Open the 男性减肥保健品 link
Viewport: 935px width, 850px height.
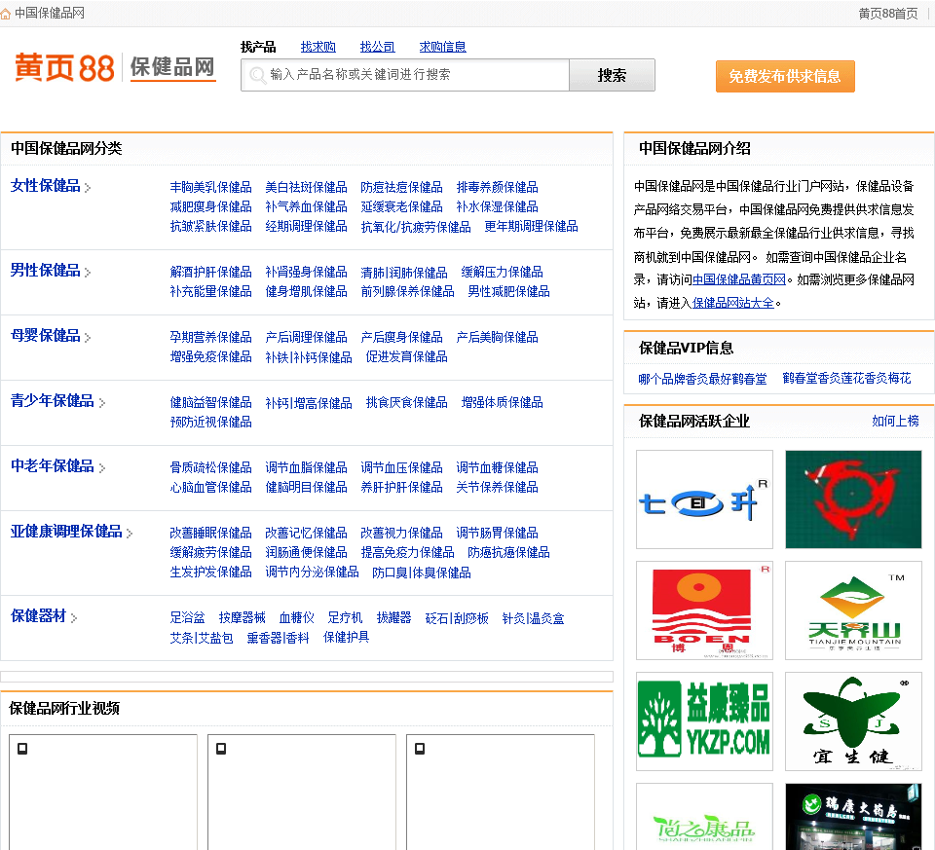pos(508,291)
